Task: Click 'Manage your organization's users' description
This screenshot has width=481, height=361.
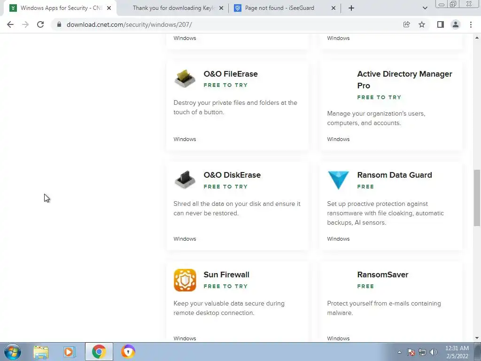Action: point(376,118)
